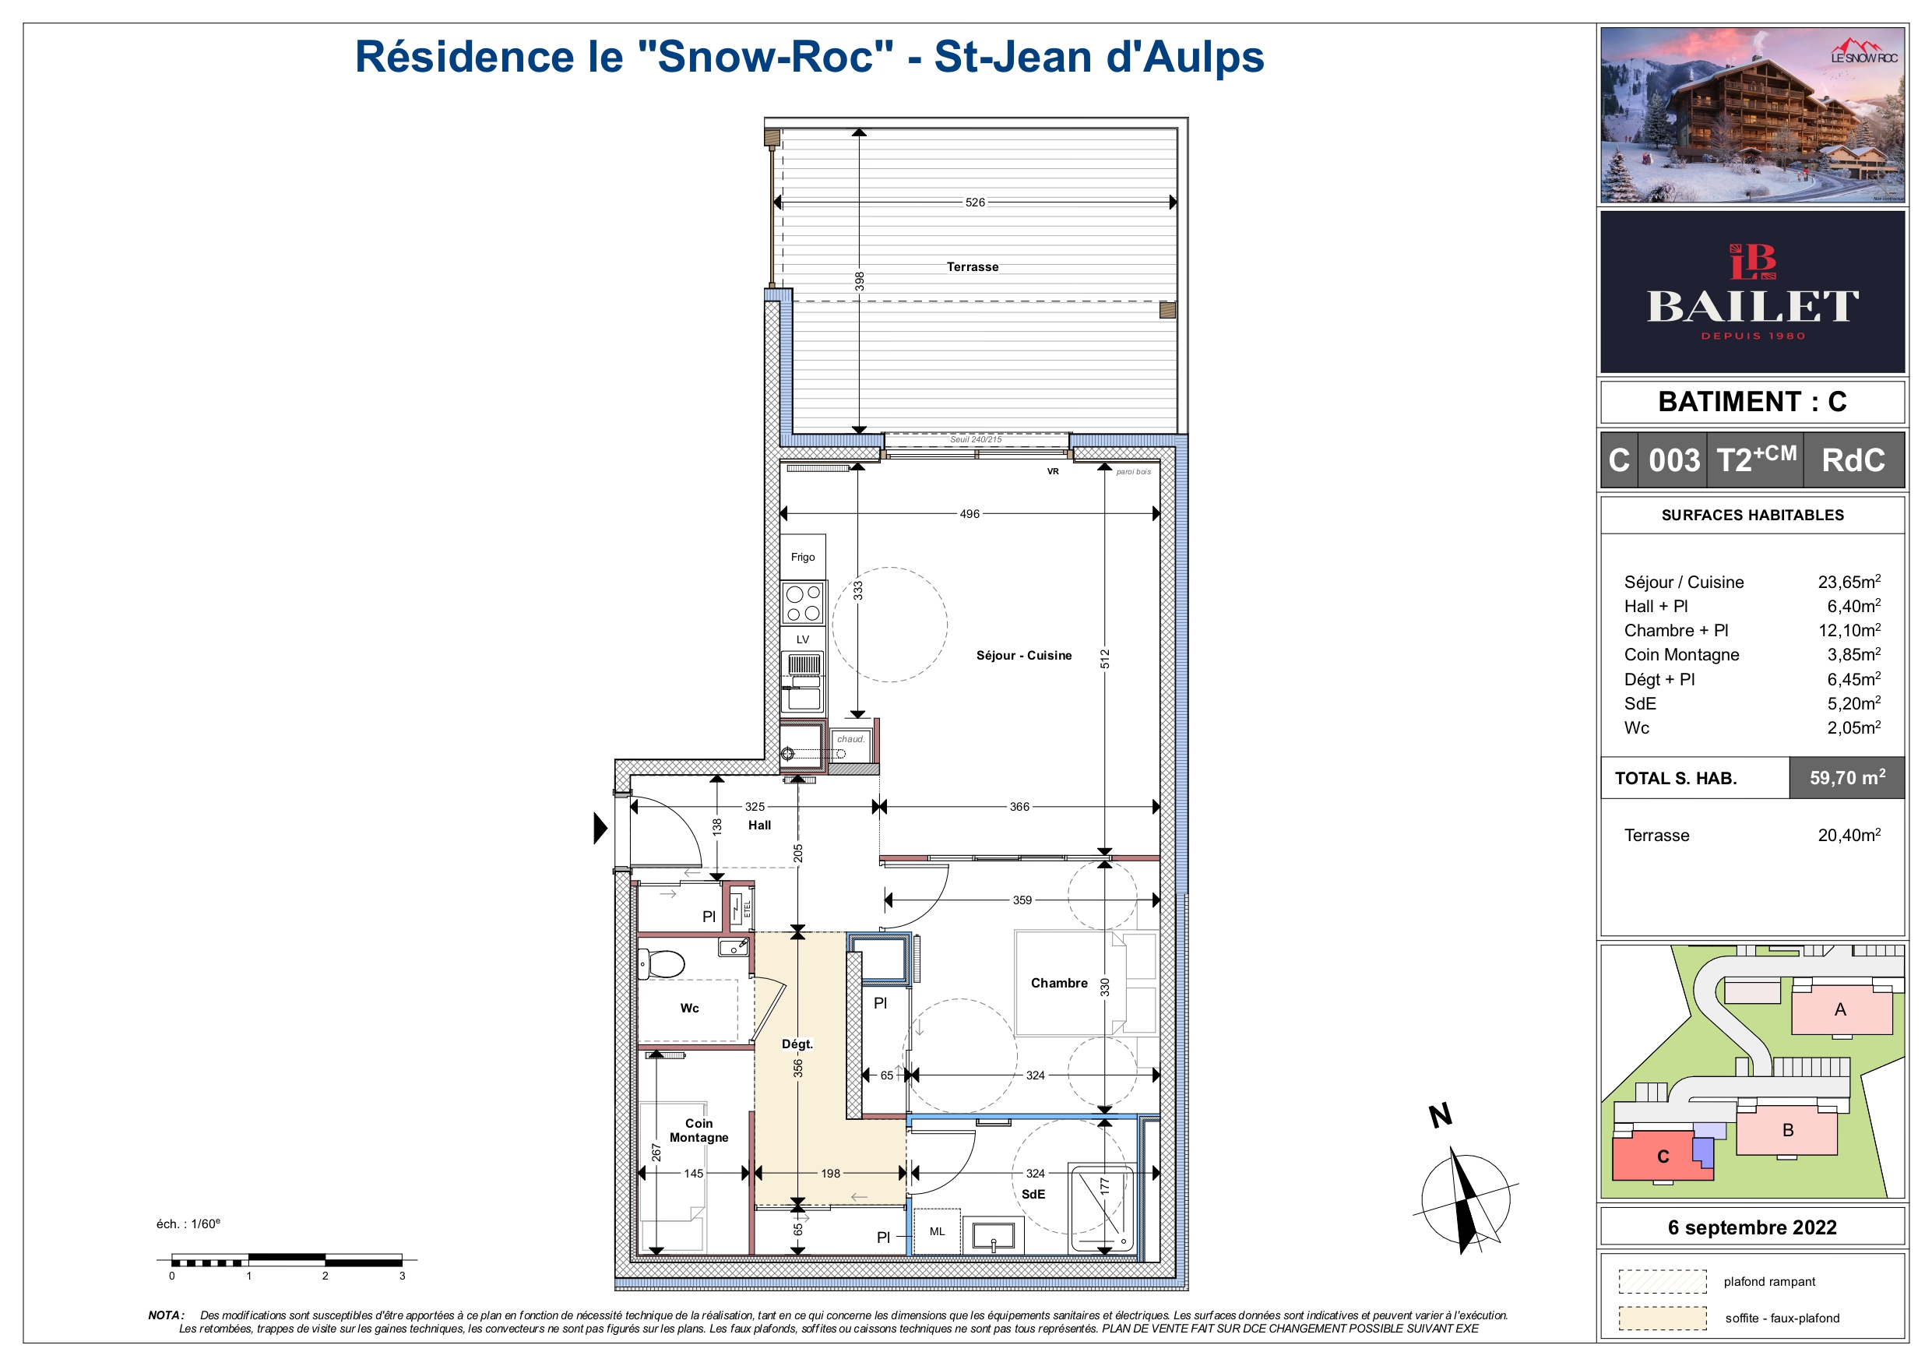Click the soffite faux-plafond beige swatch
Viewport: 1932px width, 1366px height.
(x=1662, y=1318)
